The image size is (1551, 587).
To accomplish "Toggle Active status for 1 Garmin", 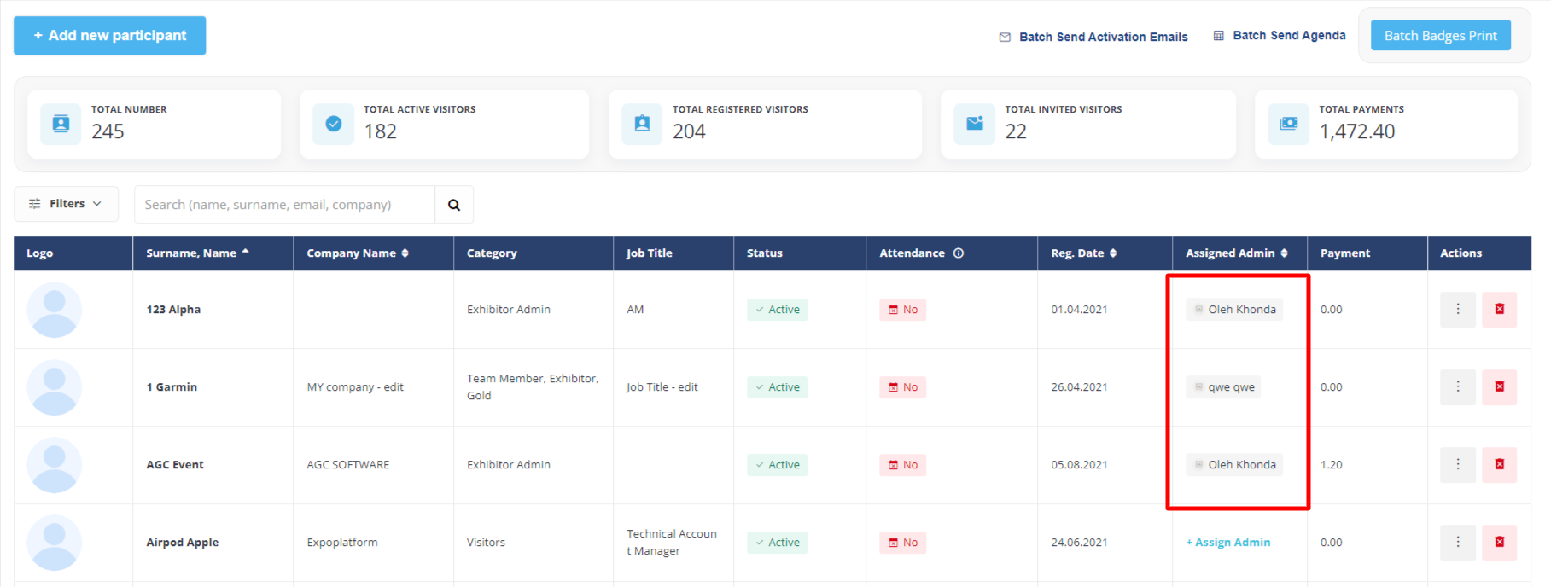I will point(777,387).
